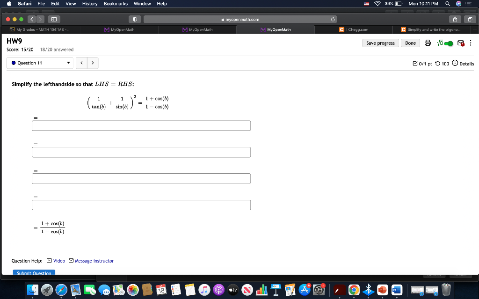Screen dimensions: 479x299
Task: Open Calendar from the Dock
Action: click(161, 290)
